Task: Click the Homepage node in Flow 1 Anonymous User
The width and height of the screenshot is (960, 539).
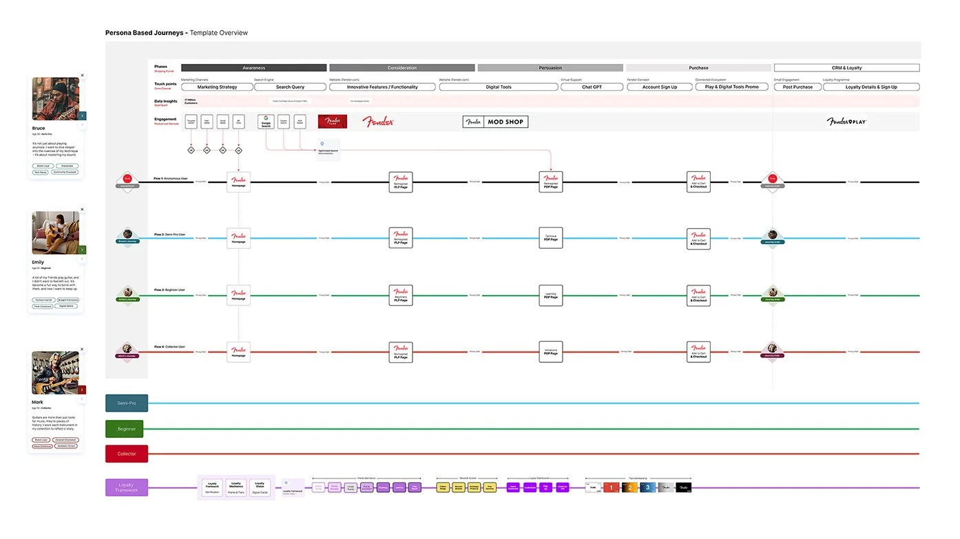Action: (x=238, y=182)
